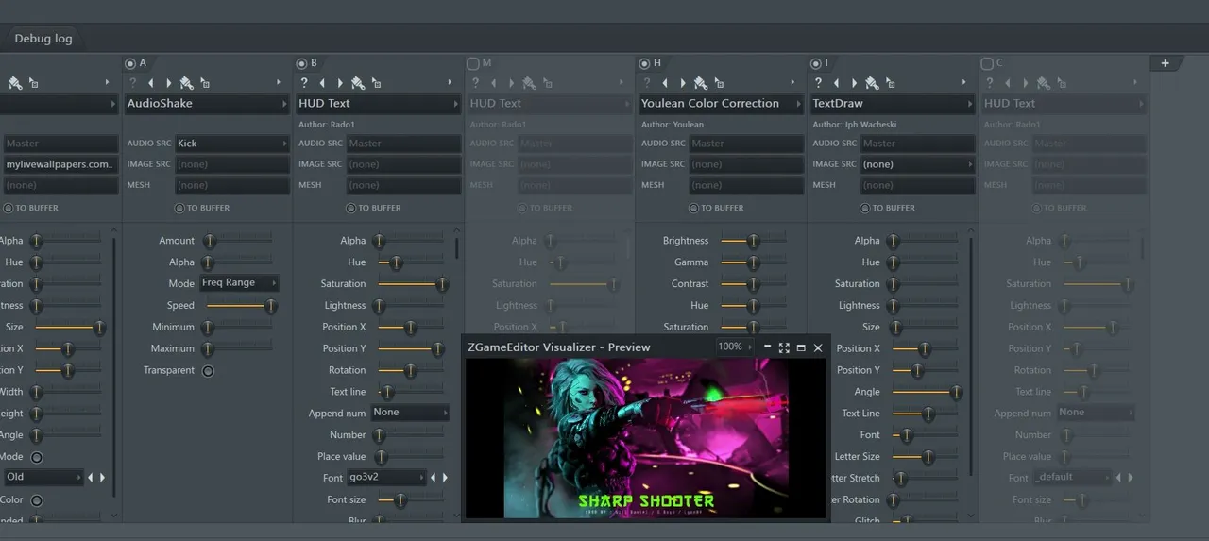Open the Youlean Color Correction effect dropdown
1209x541 pixels.
coord(721,104)
